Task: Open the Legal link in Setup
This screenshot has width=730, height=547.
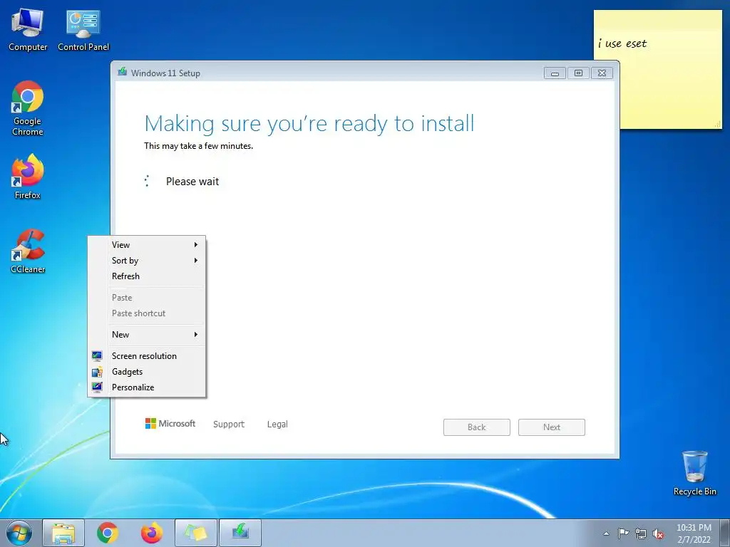Action: [x=277, y=424]
